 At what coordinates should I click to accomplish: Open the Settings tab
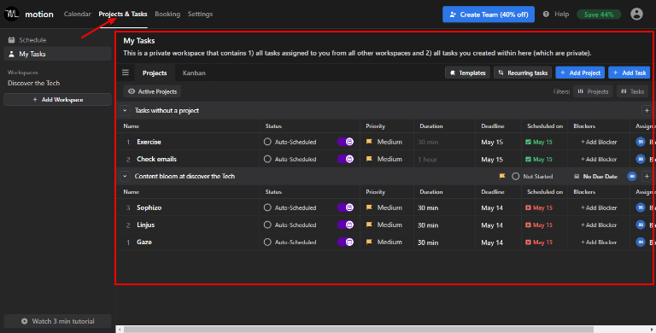click(200, 14)
